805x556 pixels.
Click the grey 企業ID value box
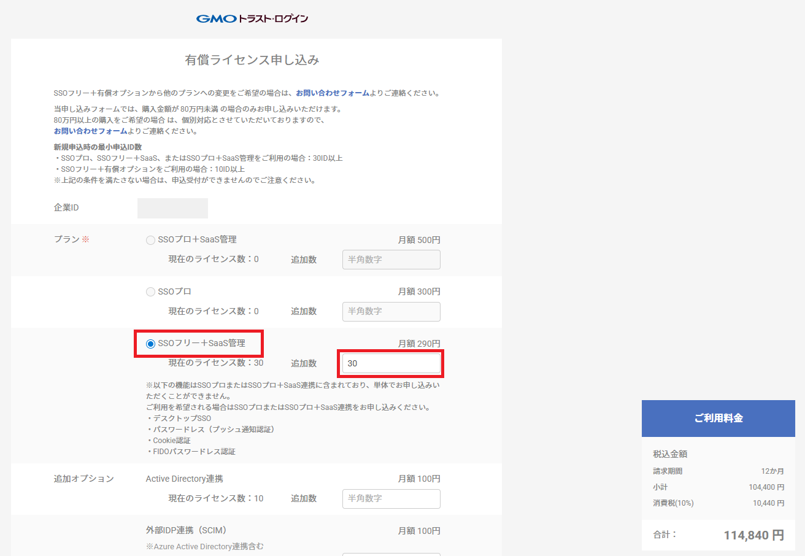(172, 208)
